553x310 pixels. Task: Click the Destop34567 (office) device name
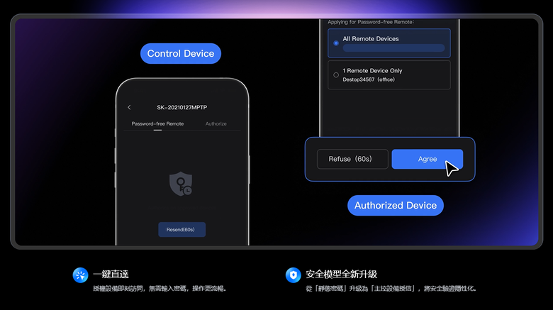pos(369,79)
